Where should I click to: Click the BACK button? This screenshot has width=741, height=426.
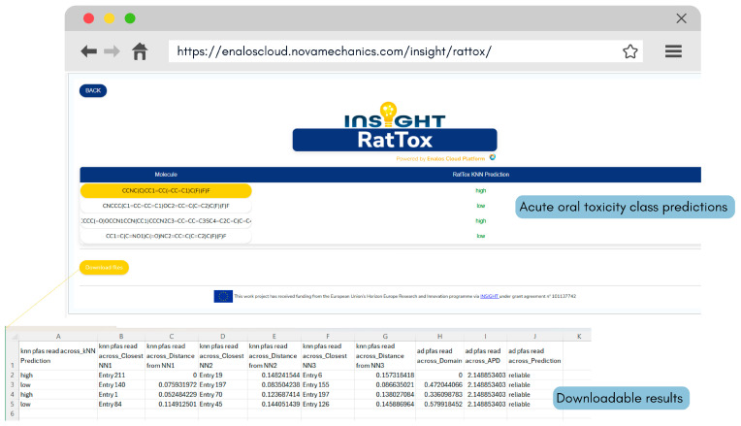click(93, 91)
